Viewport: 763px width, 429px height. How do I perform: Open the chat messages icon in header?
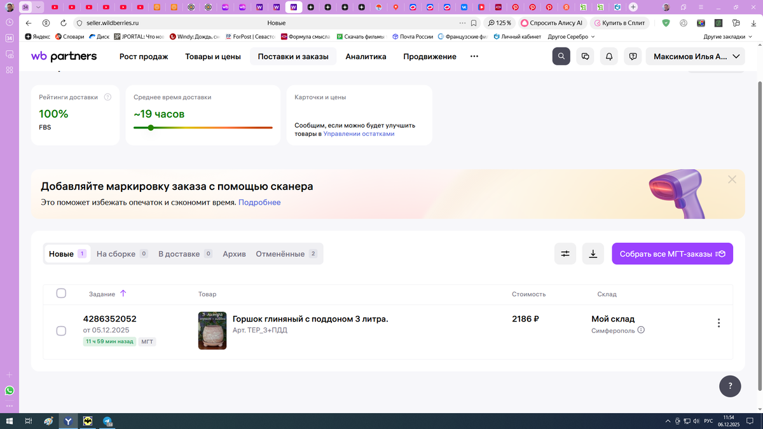(x=585, y=56)
